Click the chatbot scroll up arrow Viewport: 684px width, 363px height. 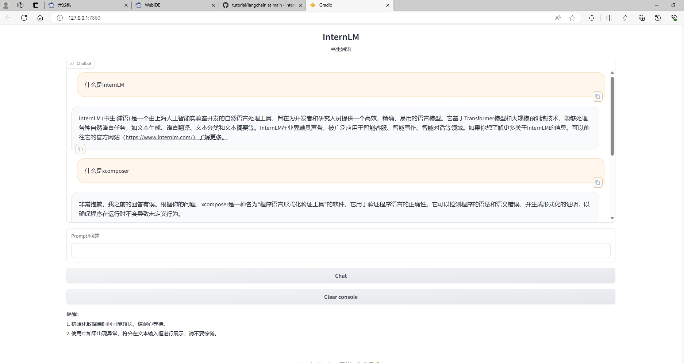click(x=612, y=73)
